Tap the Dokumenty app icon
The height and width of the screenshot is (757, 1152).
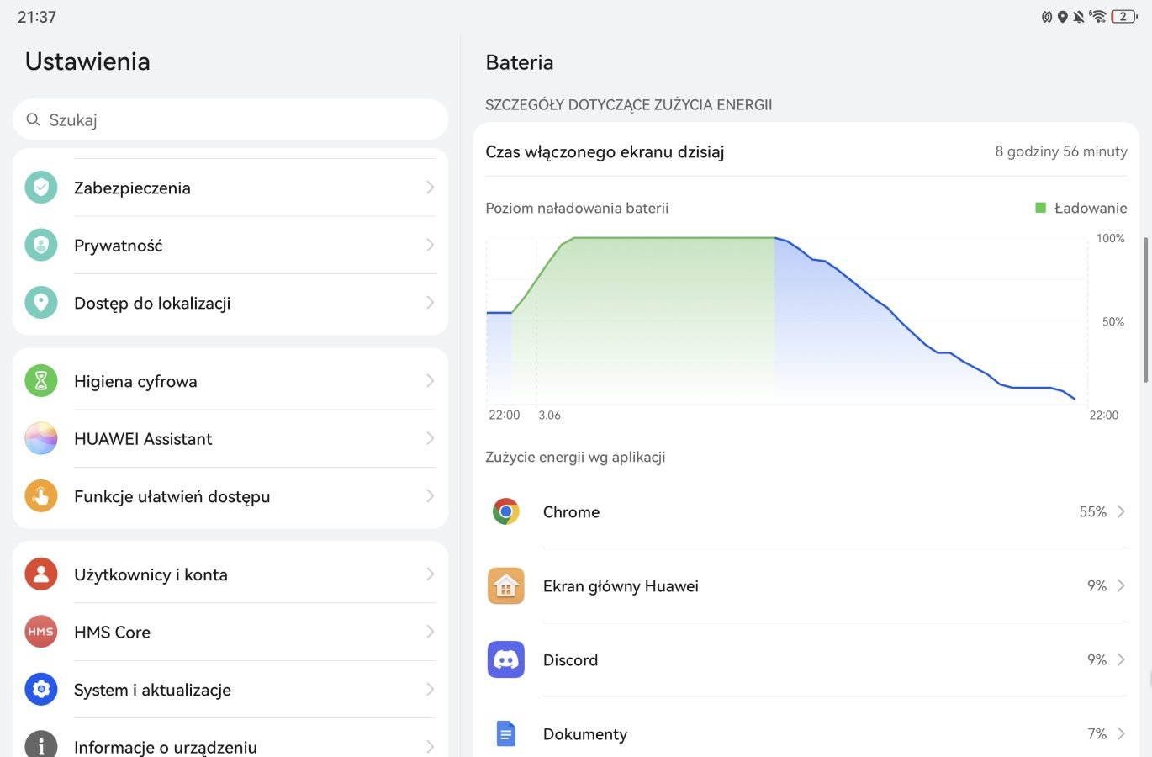pos(506,733)
